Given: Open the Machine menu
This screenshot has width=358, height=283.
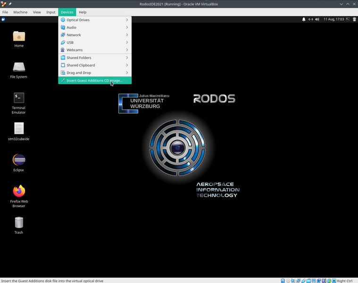Looking at the screenshot, I should [20, 12].
